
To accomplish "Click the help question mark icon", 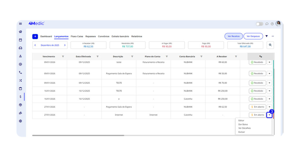I will (272, 24).
